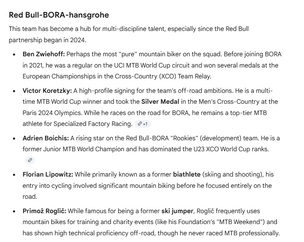Screen dimensions: 304x242
Task: Click the bullet point beside Victor Koretzky
Action: (x=14, y=91)
